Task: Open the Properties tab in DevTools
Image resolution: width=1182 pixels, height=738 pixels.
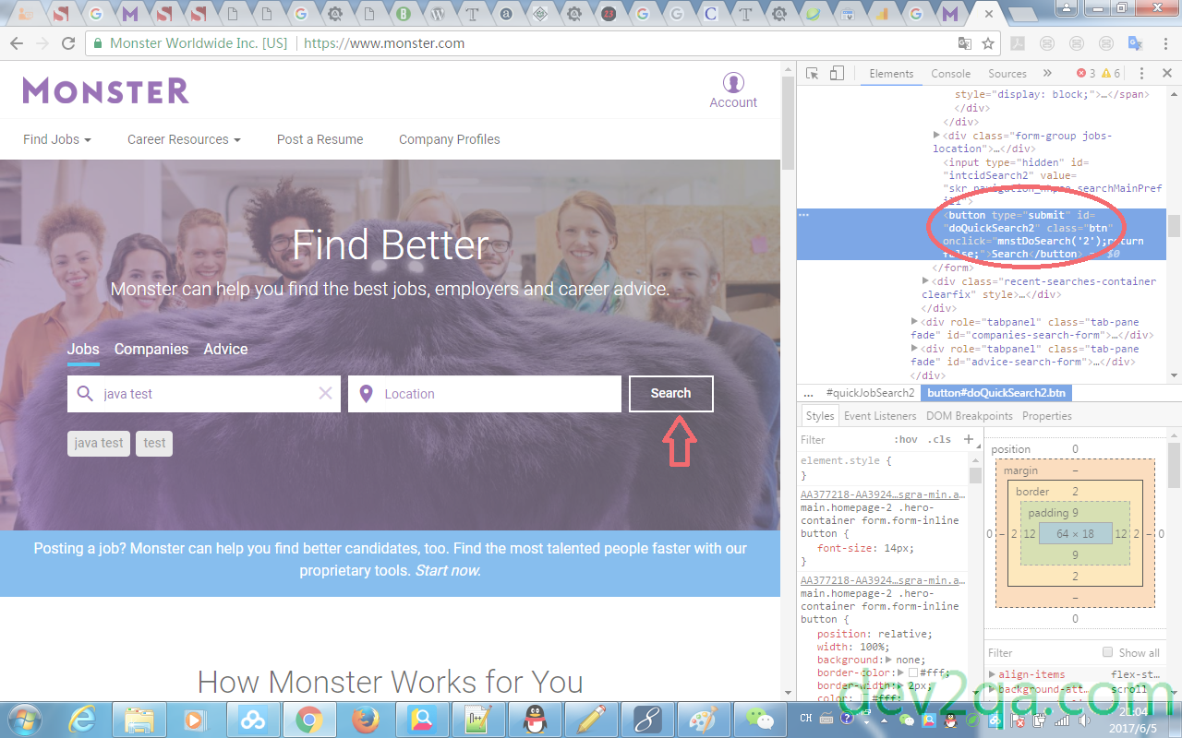Action: tap(1047, 416)
